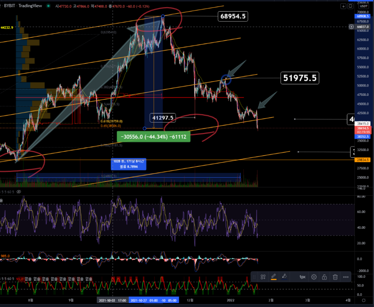Toggle the indicator visibility eye icon
This screenshot has height=307, width=374.
(x=19, y=192)
